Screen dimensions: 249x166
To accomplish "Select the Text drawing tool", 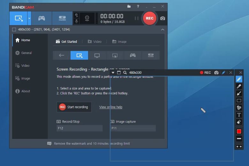I will point(239,115).
